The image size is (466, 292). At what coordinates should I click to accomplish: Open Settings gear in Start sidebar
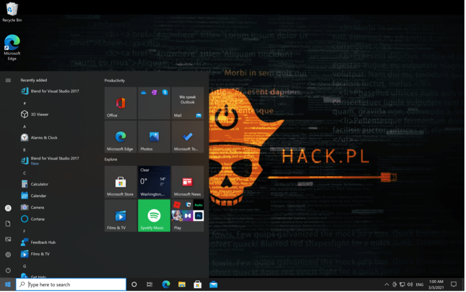(x=8, y=255)
